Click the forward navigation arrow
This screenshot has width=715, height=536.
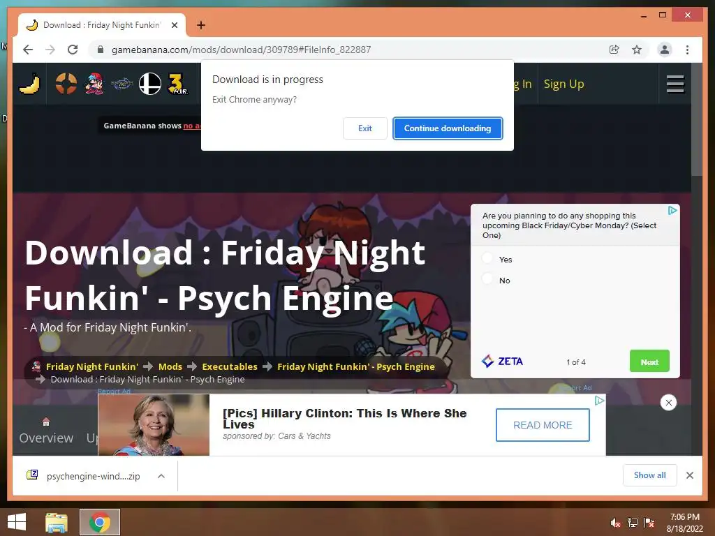coord(50,50)
